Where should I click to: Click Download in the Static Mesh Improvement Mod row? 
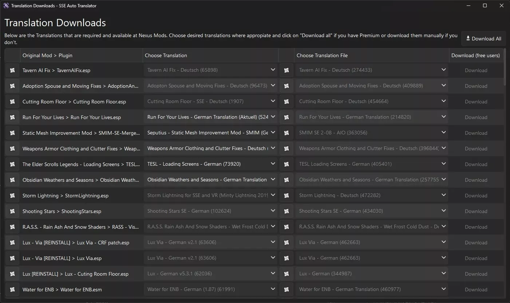(x=476, y=133)
